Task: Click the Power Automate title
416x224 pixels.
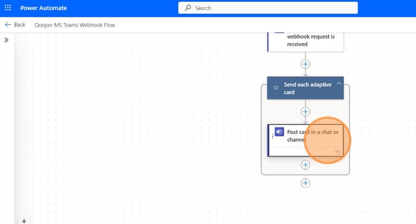Action: tap(44, 8)
